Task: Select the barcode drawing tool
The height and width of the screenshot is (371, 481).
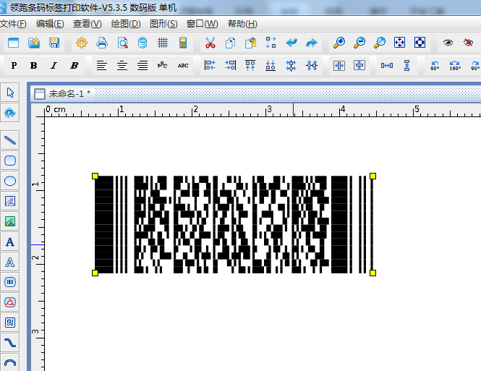Action: [x=10, y=282]
